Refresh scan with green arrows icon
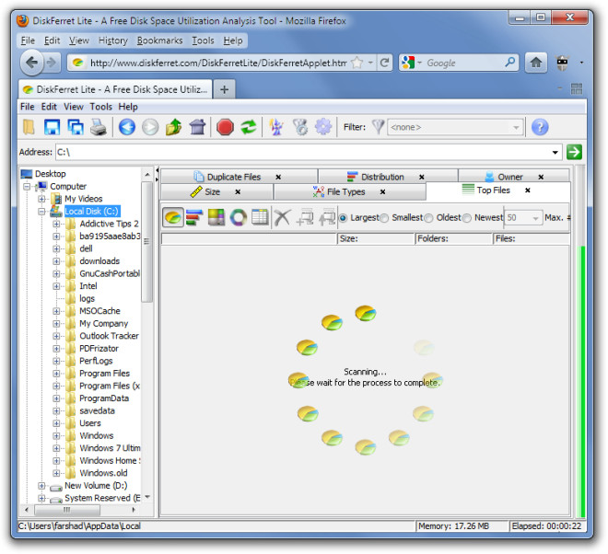The image size is (608, 554). [249, 127]
